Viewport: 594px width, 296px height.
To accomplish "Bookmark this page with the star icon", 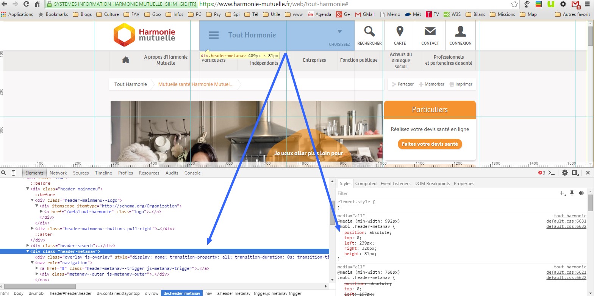I will click(x=514, y=4).
